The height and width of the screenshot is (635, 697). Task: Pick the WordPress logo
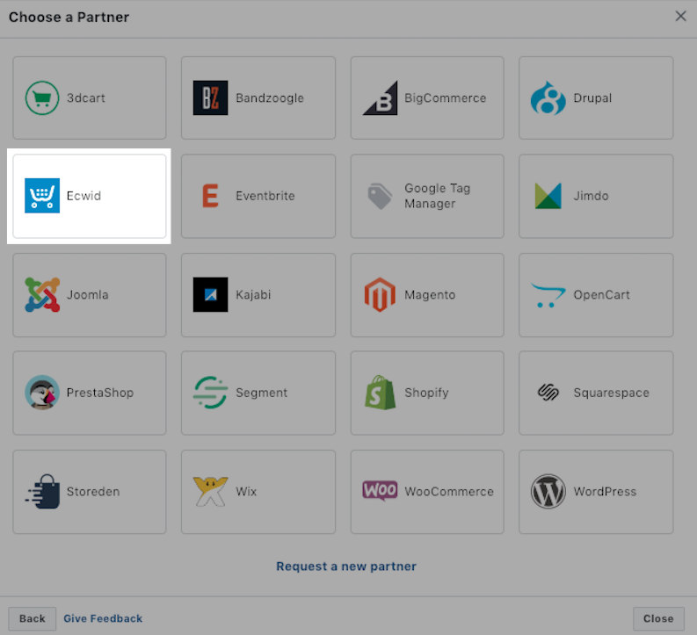pyautogui.click(x=548, y=491)
